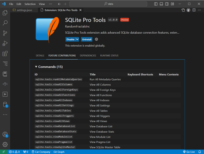Expand additional views ellipsis in activity bar
Viewport: 204px width, 154px height.
click(x=5, y=115)
